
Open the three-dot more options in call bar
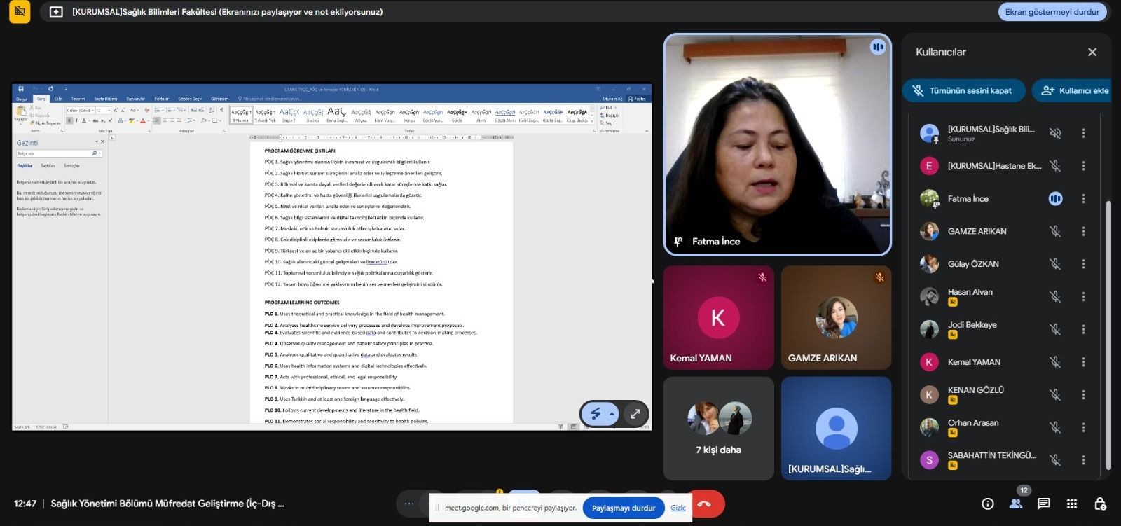click(409, 504)
